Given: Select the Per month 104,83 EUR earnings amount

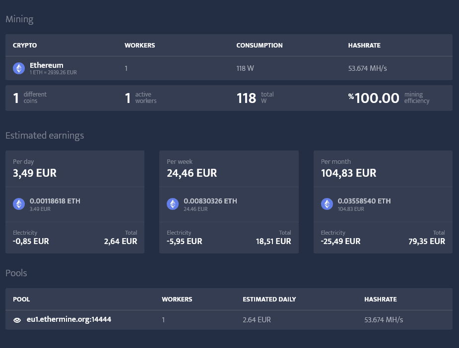Looking at the screenshot, I should click(348, 173).
